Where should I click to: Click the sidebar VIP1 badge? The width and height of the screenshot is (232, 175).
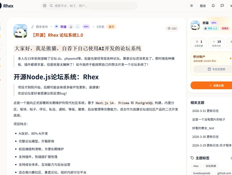click(214, 23)
